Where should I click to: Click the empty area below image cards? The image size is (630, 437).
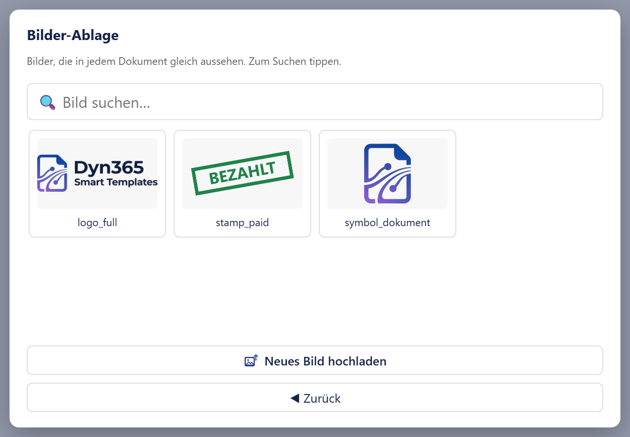pyautogui.click(x=315, y=291)
